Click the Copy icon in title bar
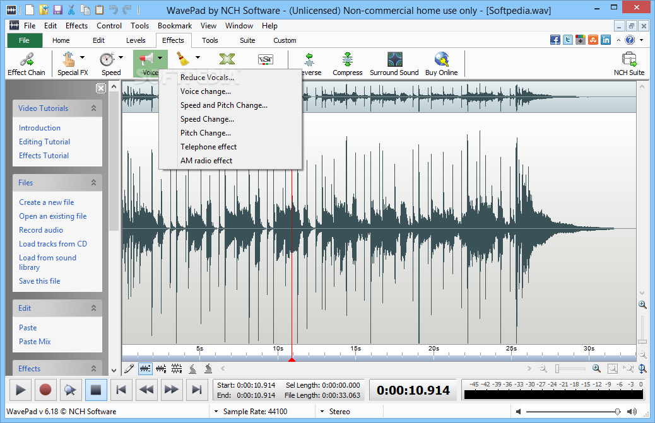This screenshot has height=423, width=655. click(85, 9)
